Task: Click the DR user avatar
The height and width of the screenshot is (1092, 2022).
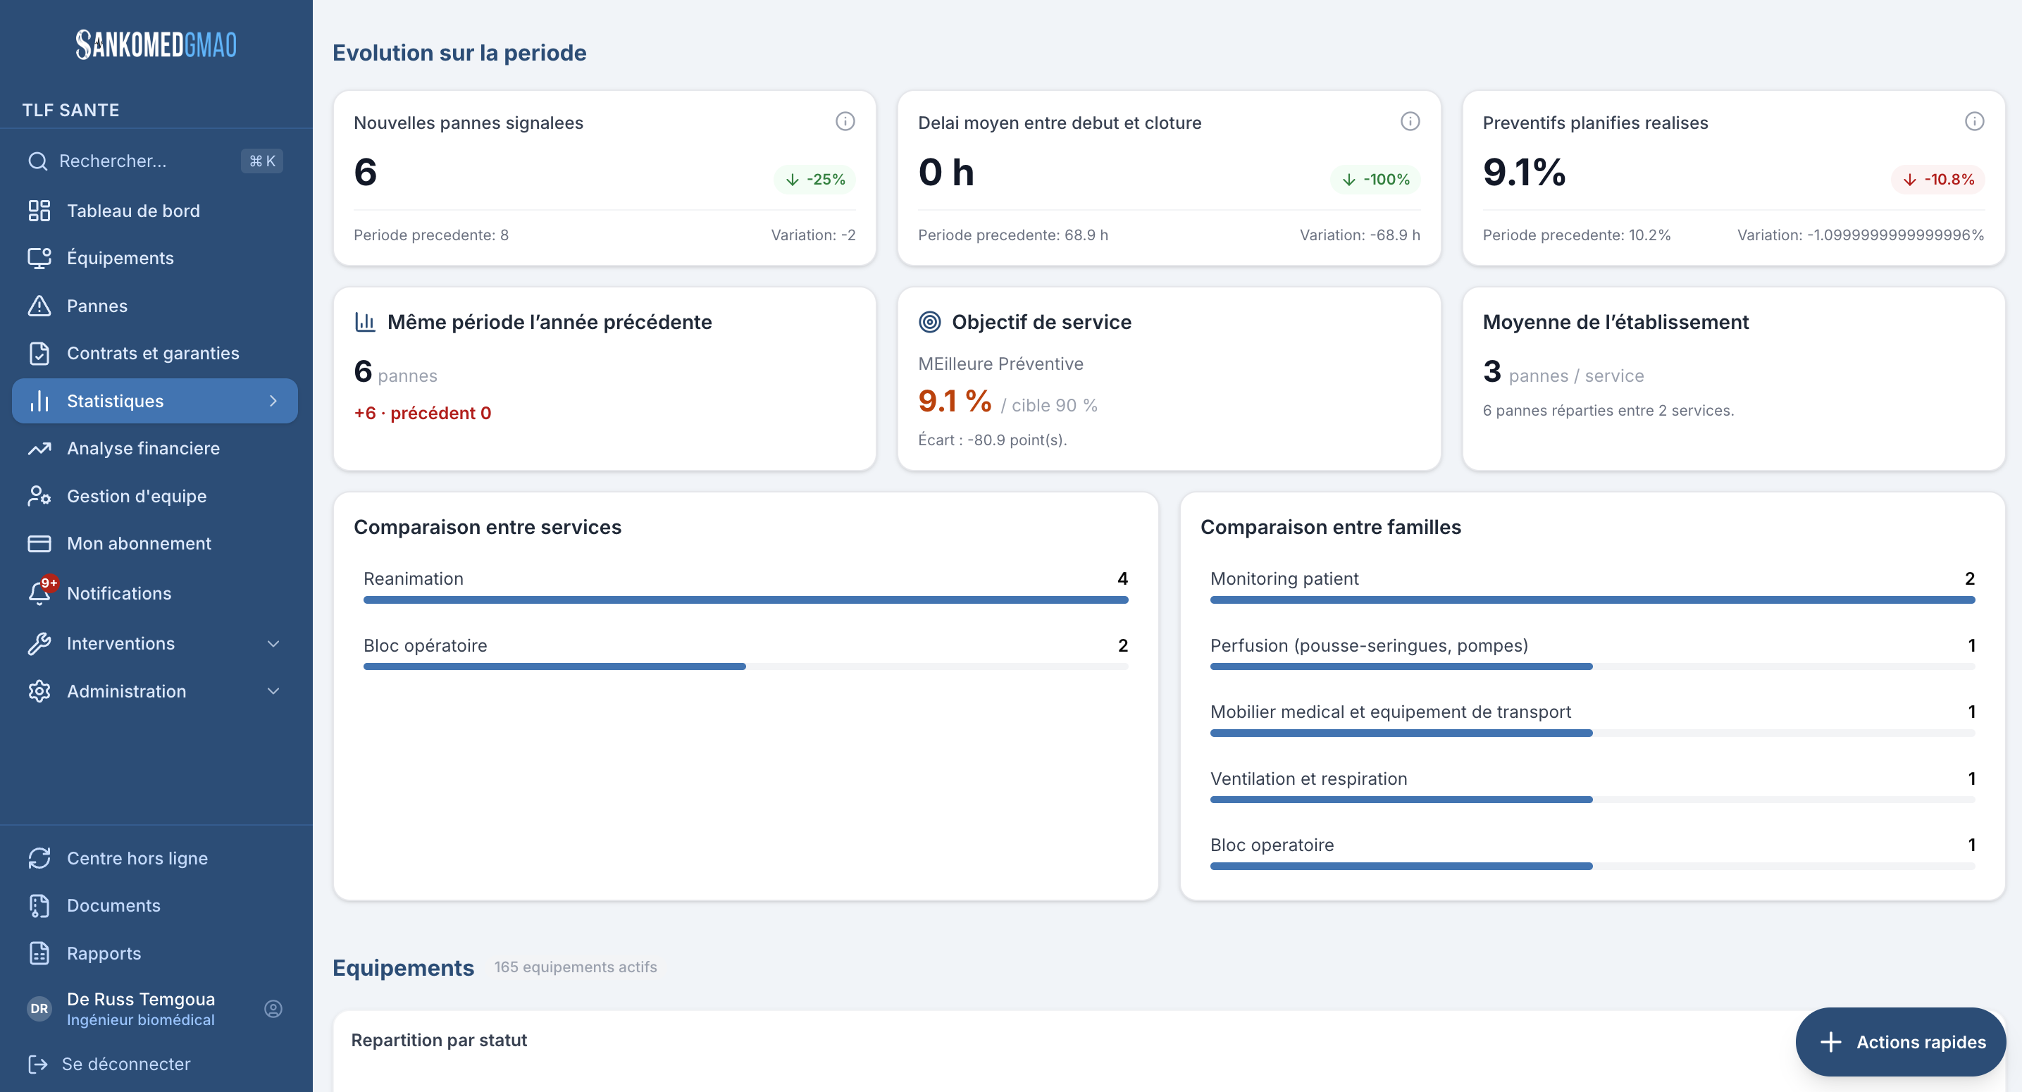Action: click(x=39, y=1009)
